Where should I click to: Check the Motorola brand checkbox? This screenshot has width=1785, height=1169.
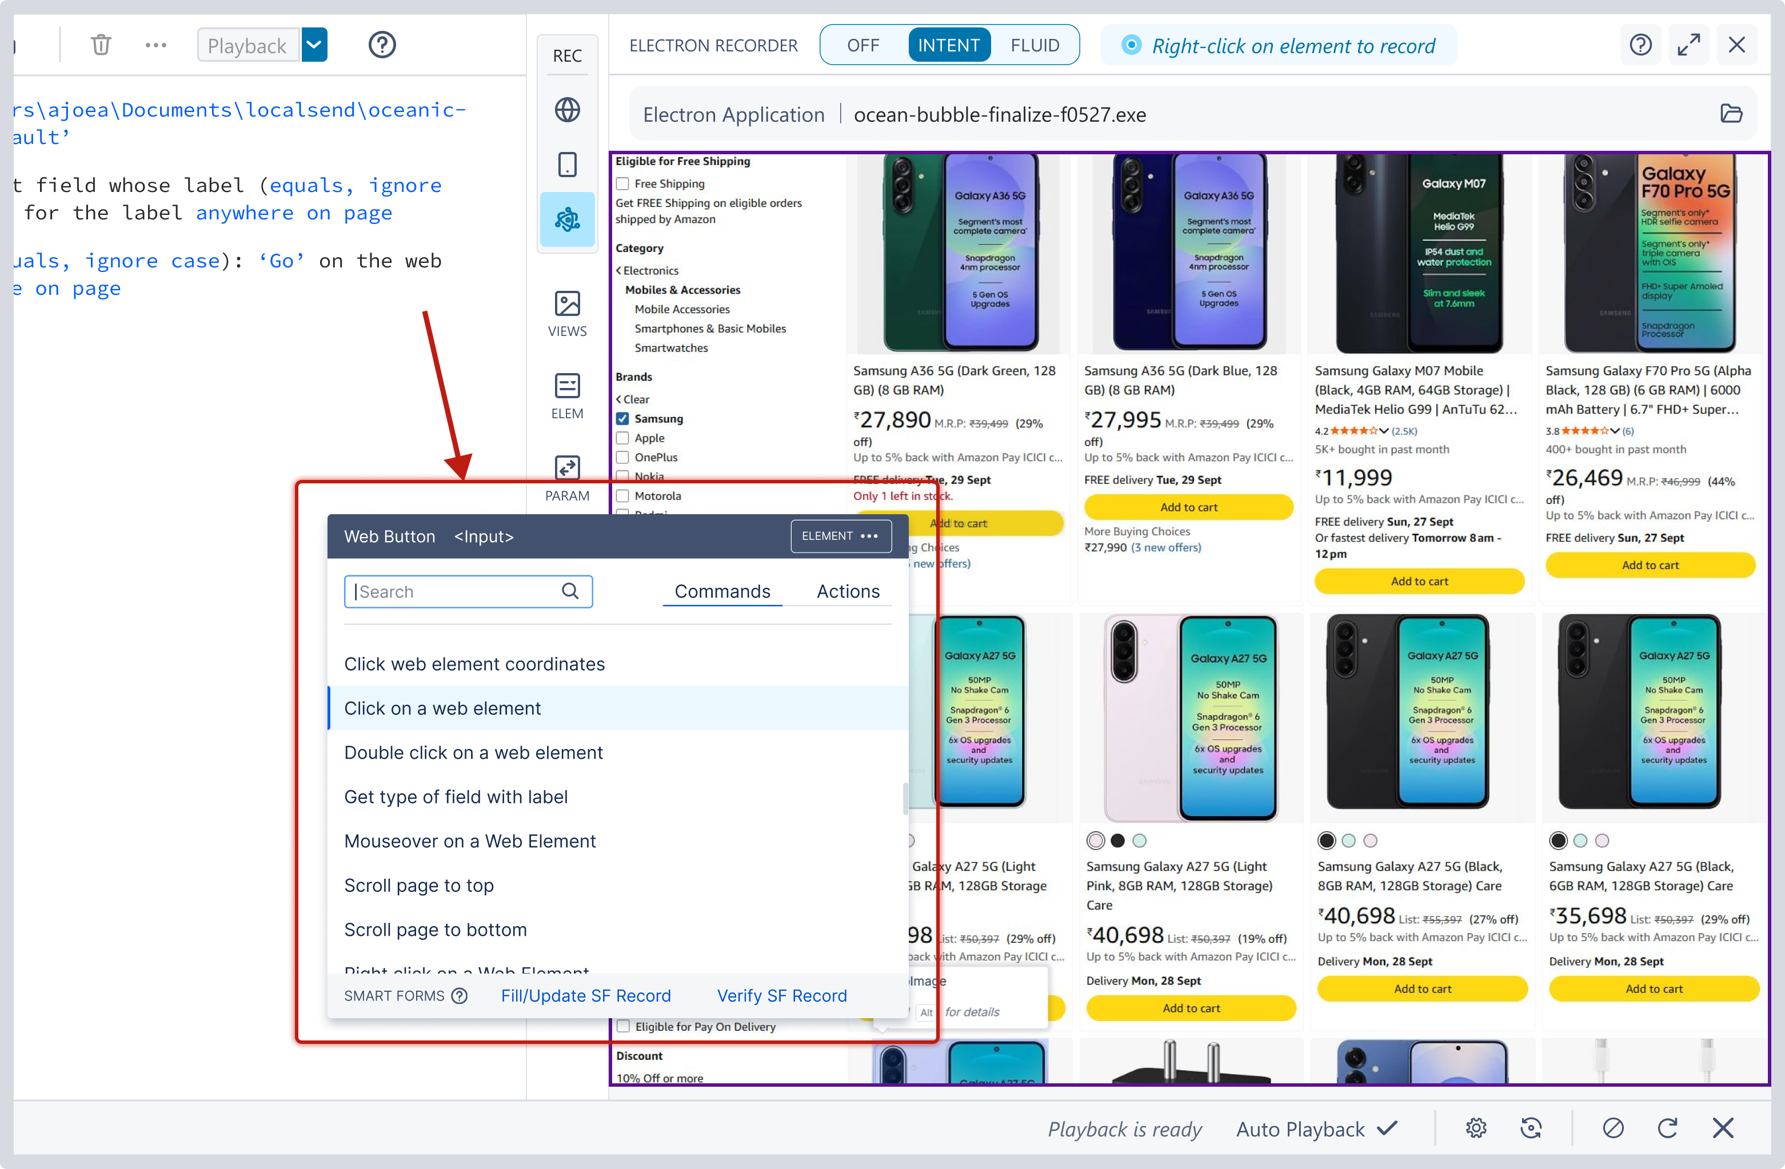(622, 495)
